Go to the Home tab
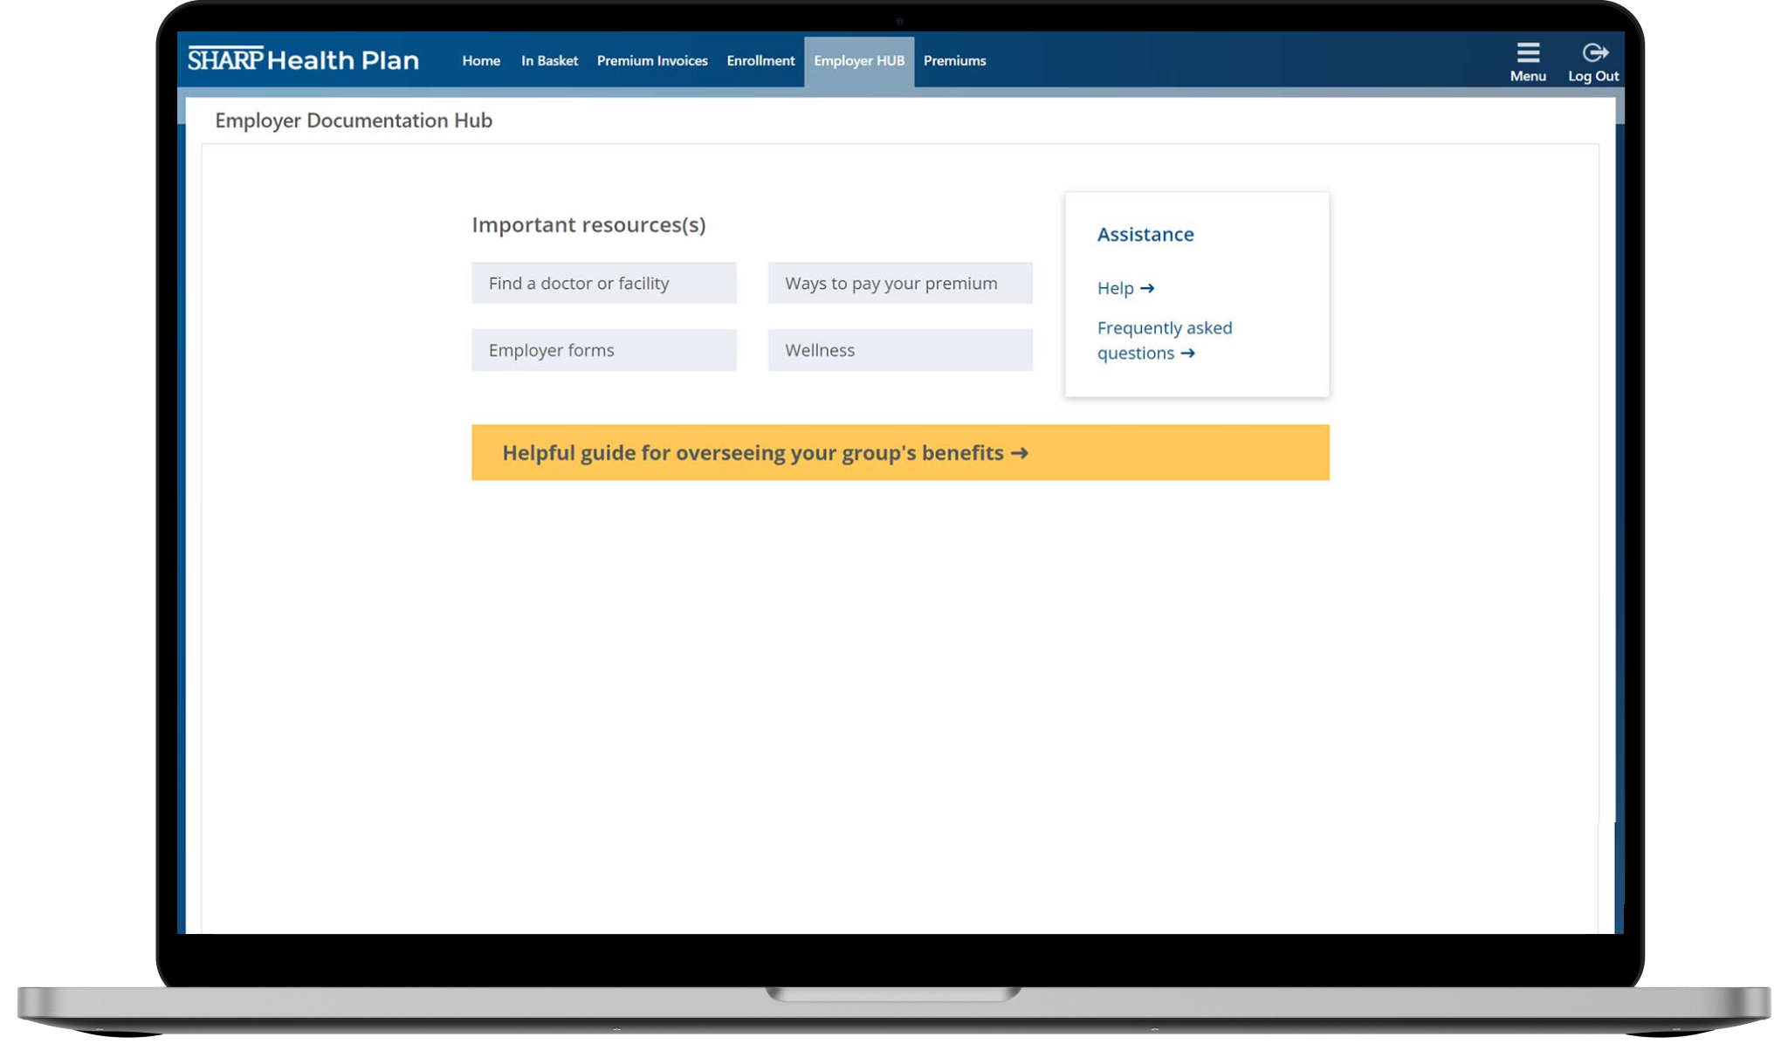Image resolution: width=1788 pixels, height=1044 pixels. pos(481,61)
